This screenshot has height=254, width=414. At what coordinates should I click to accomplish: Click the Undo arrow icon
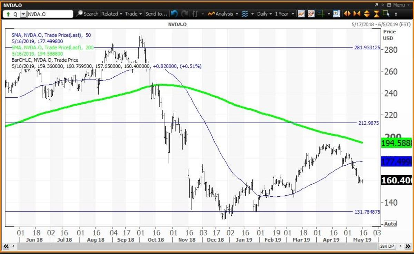[174, 14]
